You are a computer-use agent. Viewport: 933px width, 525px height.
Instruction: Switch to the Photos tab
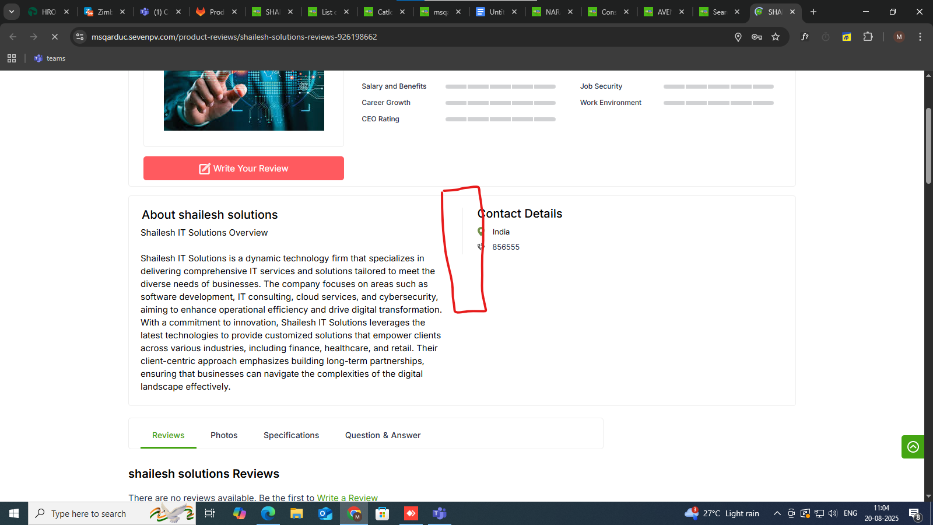[224, 435]
